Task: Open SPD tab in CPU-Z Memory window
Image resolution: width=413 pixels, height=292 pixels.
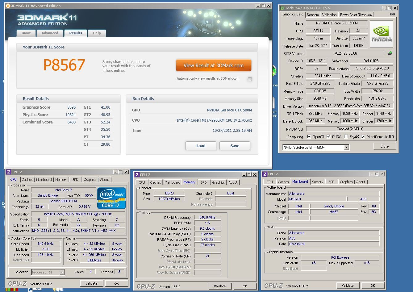Action: coord(204,182)
